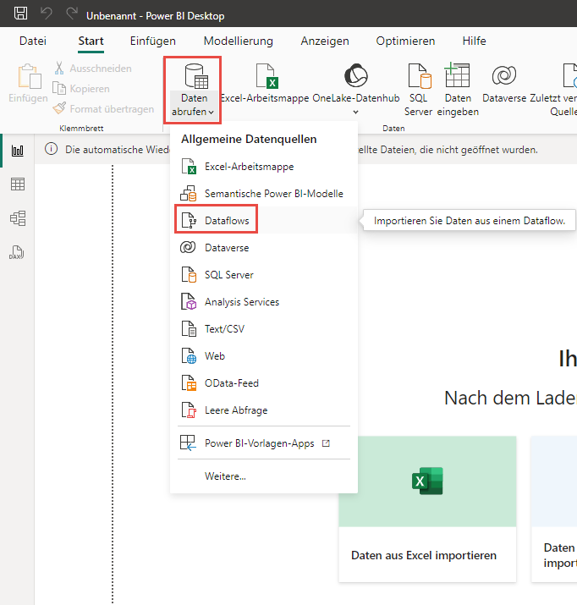Open the Hilfe tab
The height and width of the screenshot is (605, 577).
click(x=474, y=41)
